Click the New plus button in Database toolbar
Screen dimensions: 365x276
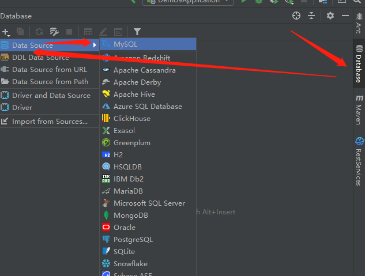6,32
